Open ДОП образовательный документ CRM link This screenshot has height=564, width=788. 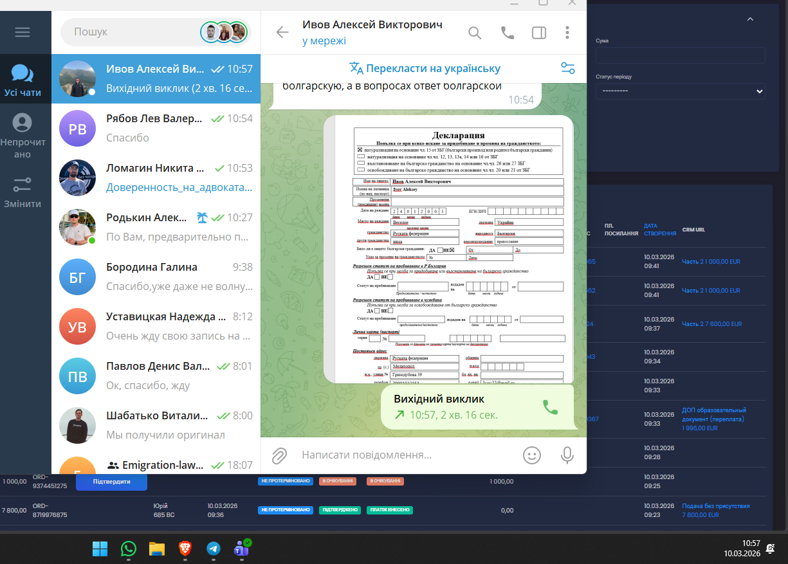click(x=714, y=419)
